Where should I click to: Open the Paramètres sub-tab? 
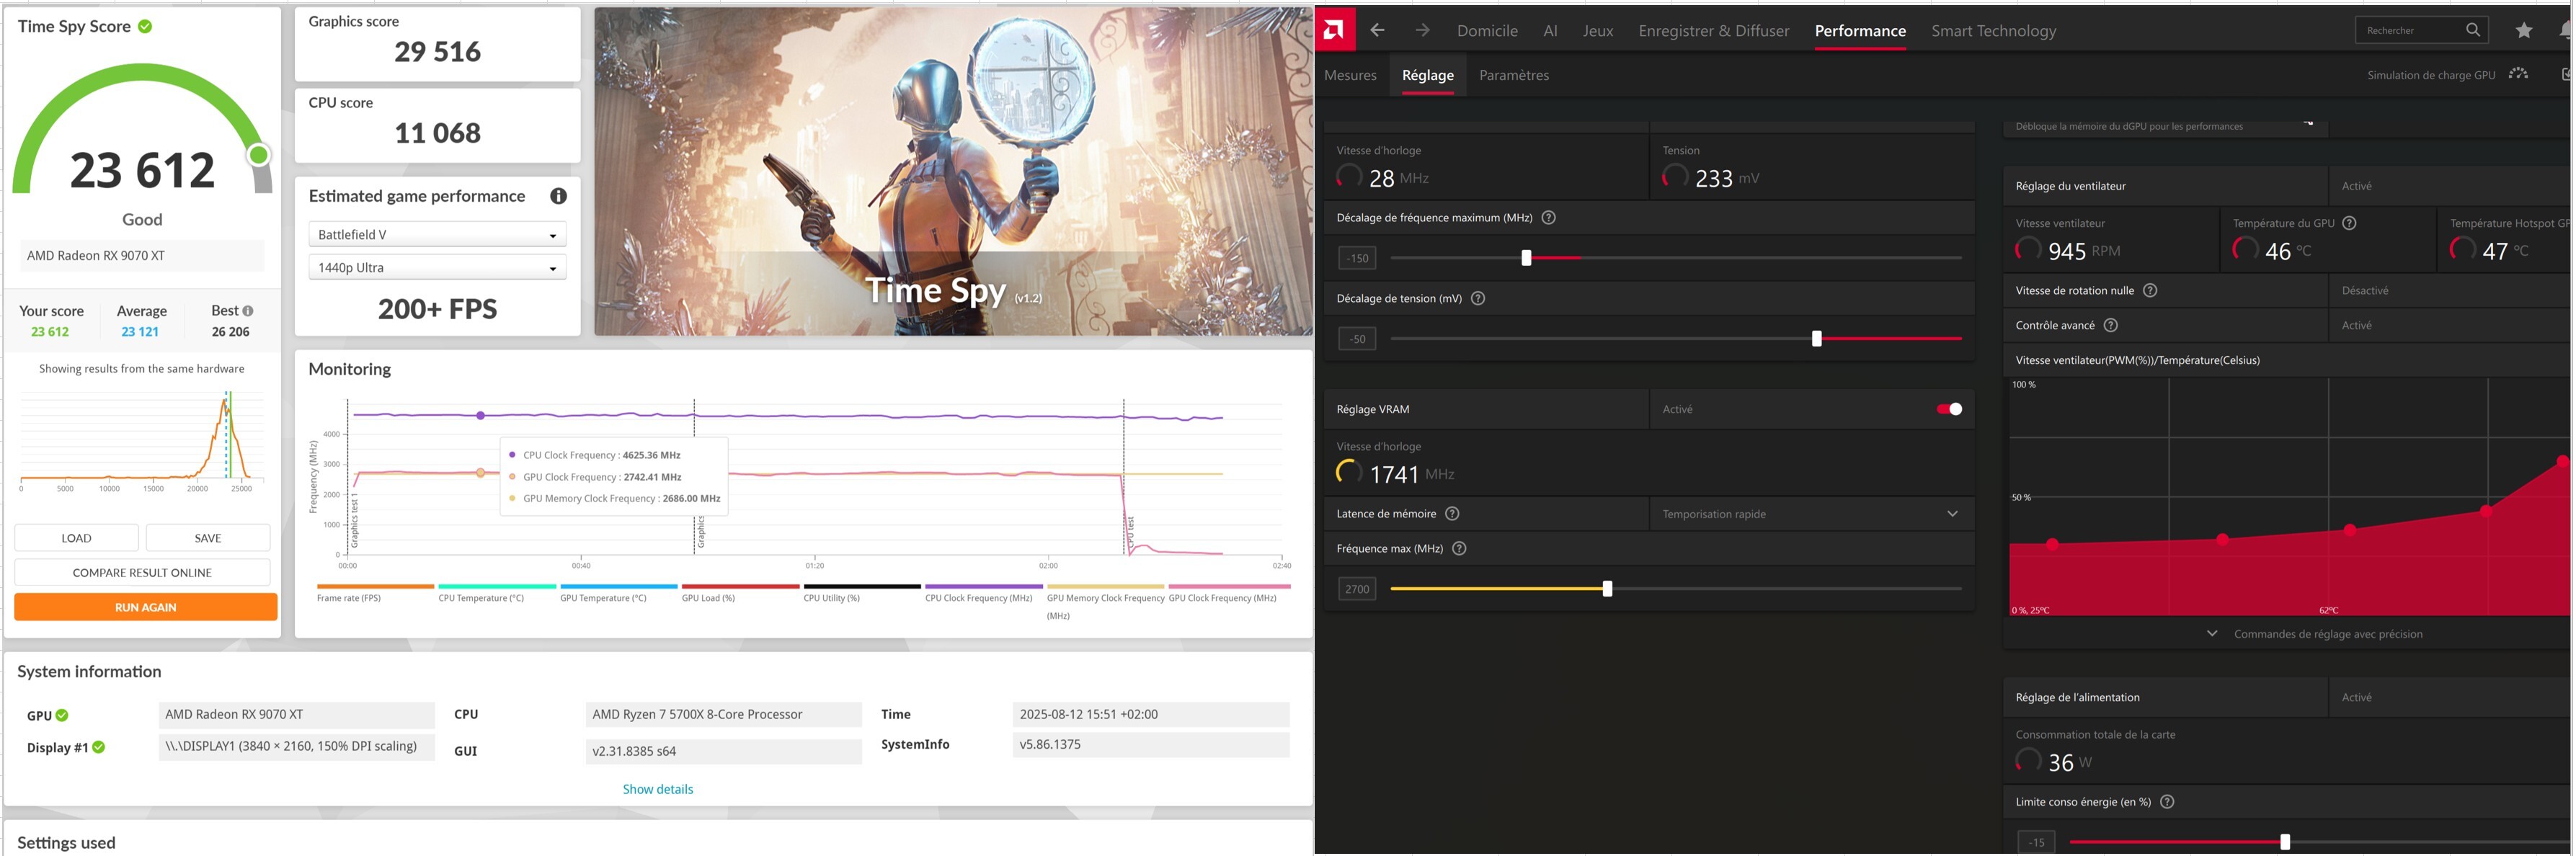pos(1514,75)
